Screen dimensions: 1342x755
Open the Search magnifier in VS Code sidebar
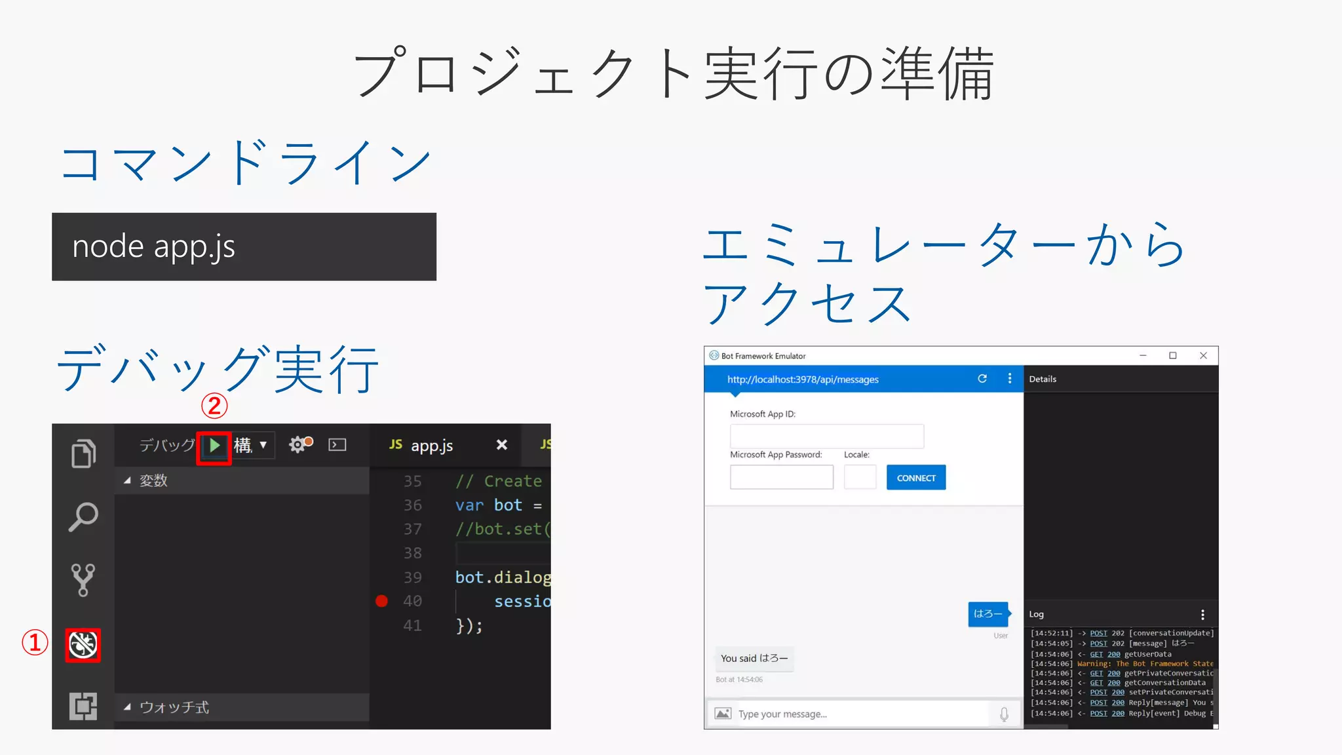(x=83, y=517)
